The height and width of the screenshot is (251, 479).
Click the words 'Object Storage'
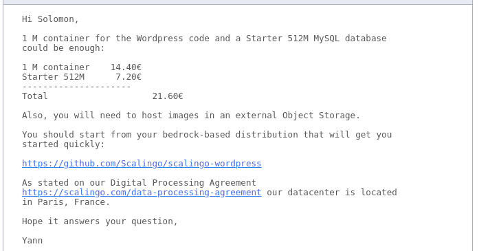tap(319, 116)
